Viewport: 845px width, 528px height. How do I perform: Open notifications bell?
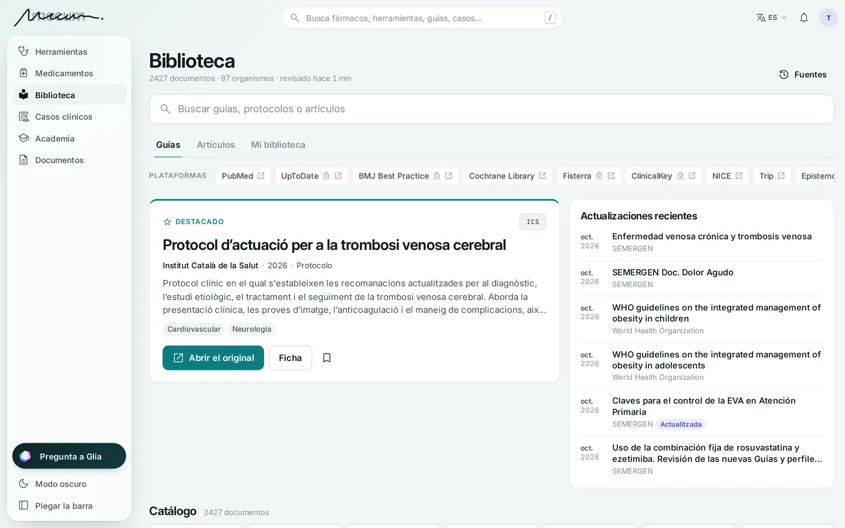click(x=804, y=18)
